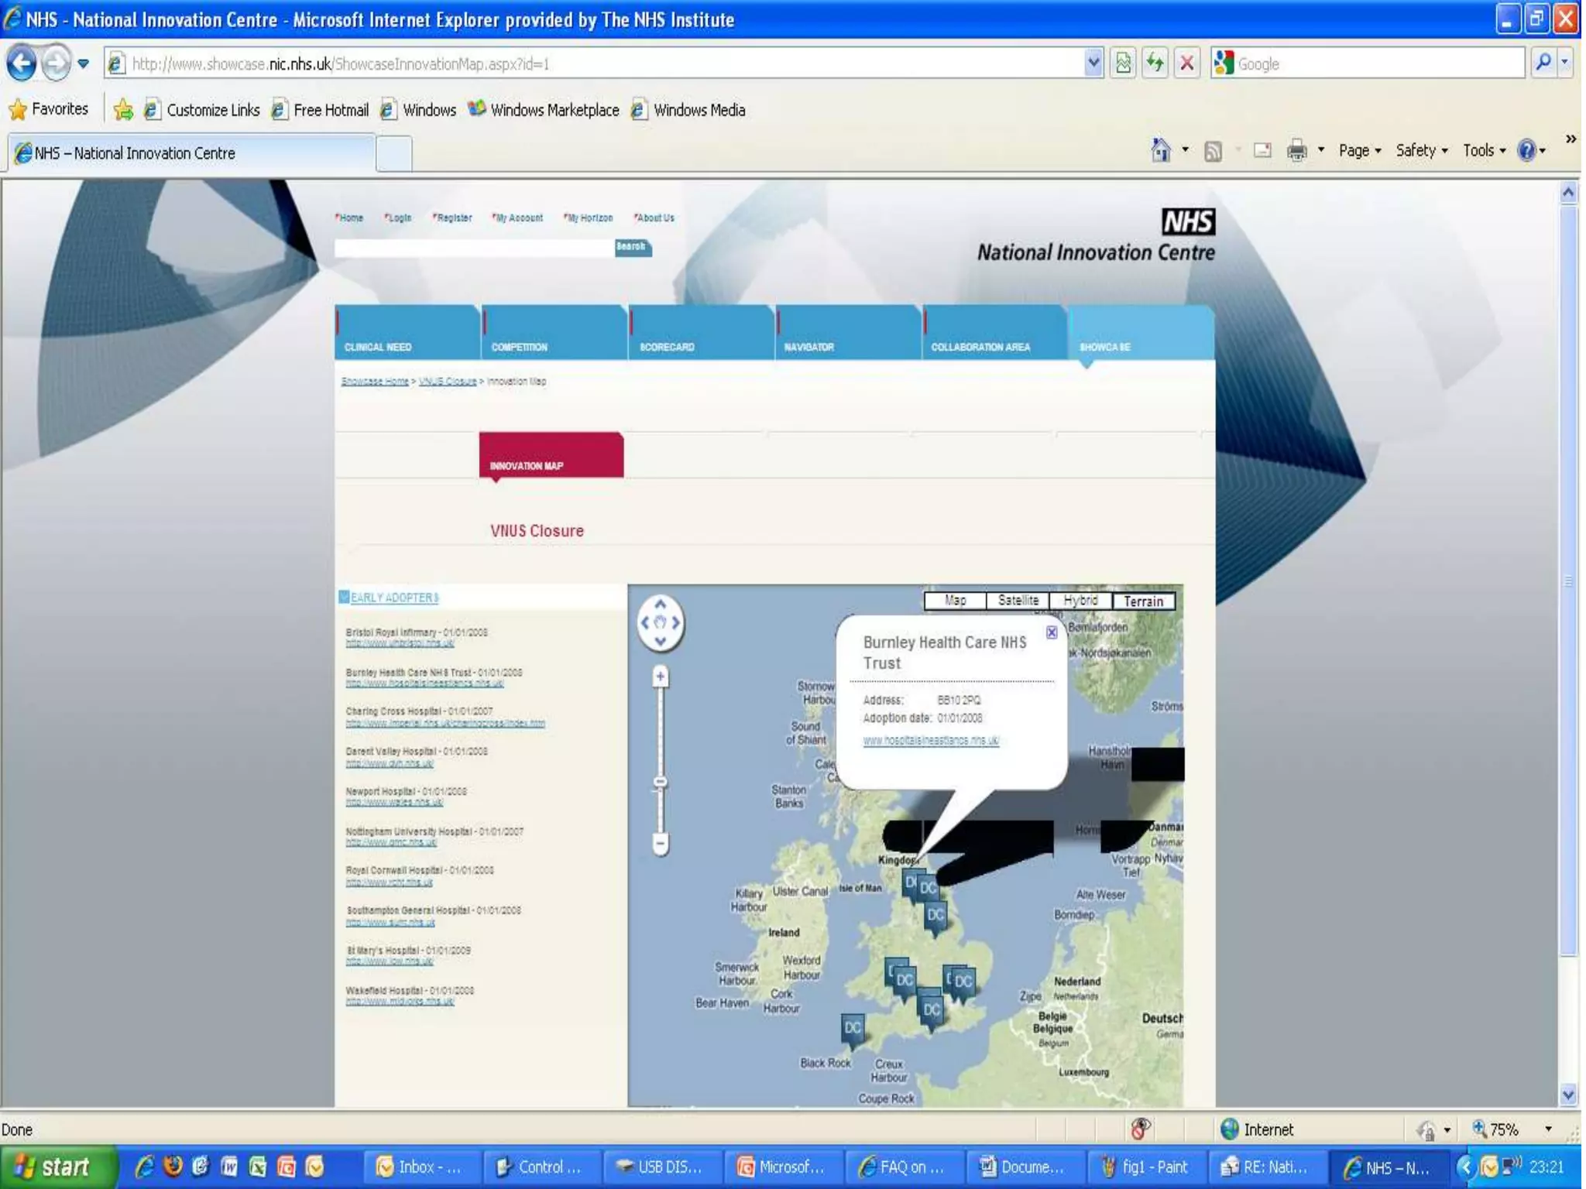The height and width of the screenshot is (1189, 1586).
Task: Click the map zoom in plus button
Action: [x=660, y=677]
